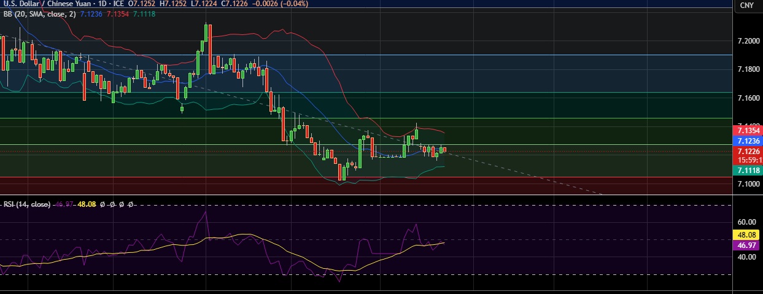The height and width of the screenshot is (294, 763).
Task: Click the current price label 7.1226 on axis
Action: pyautogui.click(x=748, y=151)
